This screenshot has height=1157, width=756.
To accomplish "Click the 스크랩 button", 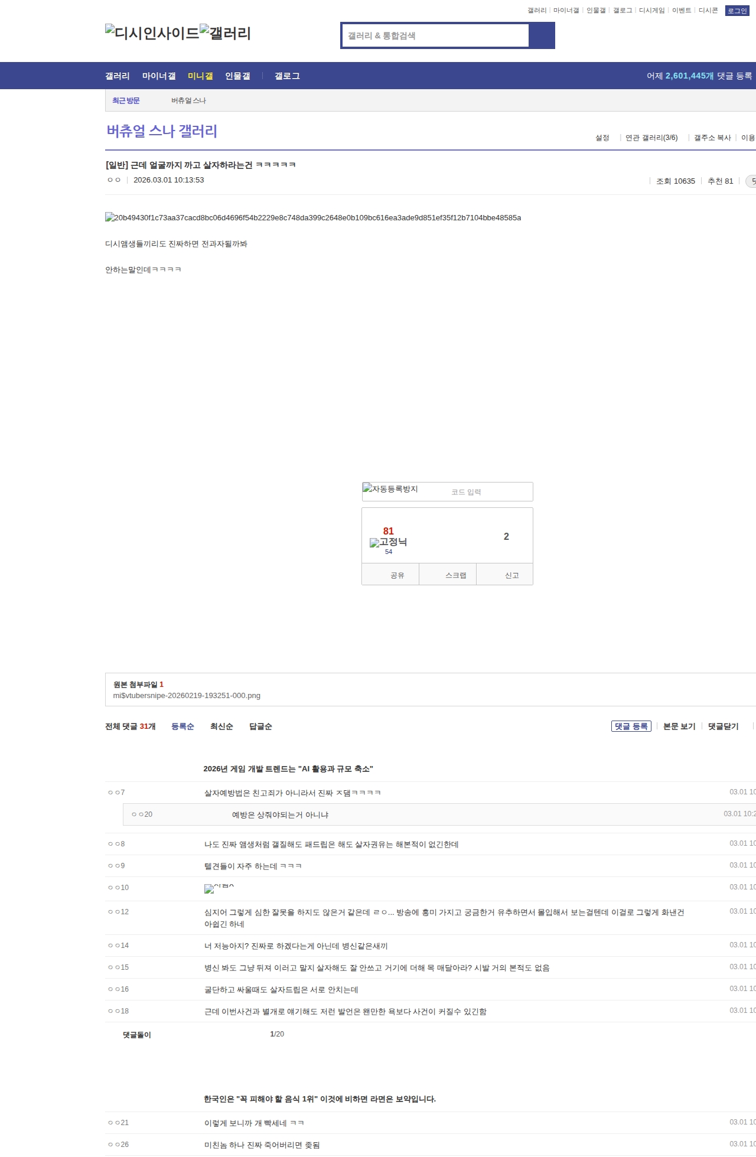I will point(448,575).
